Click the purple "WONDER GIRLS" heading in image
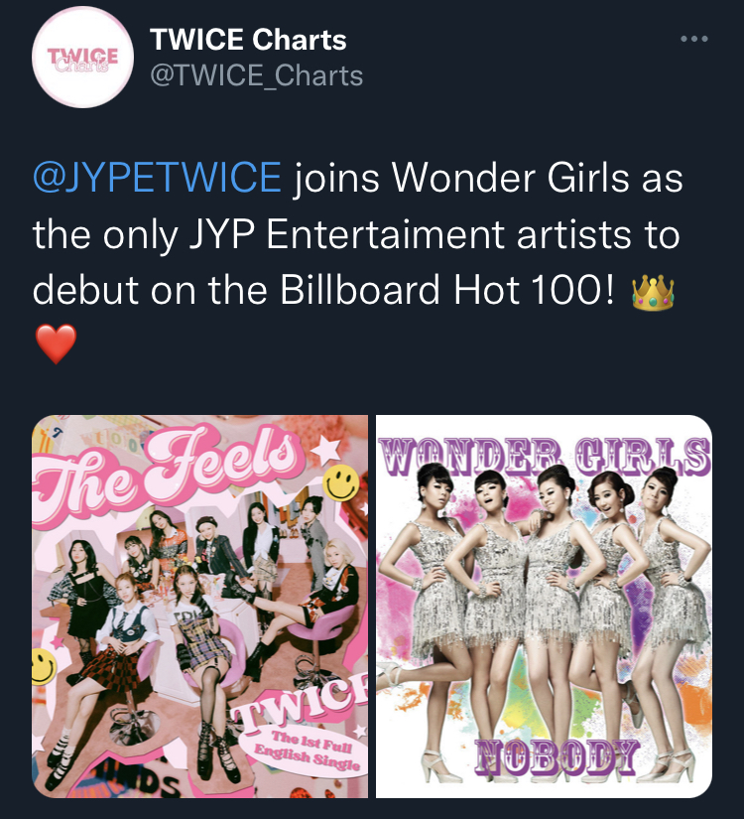This screenshot has width=744, height=819. pyautogui.click(x=544, y=456)
